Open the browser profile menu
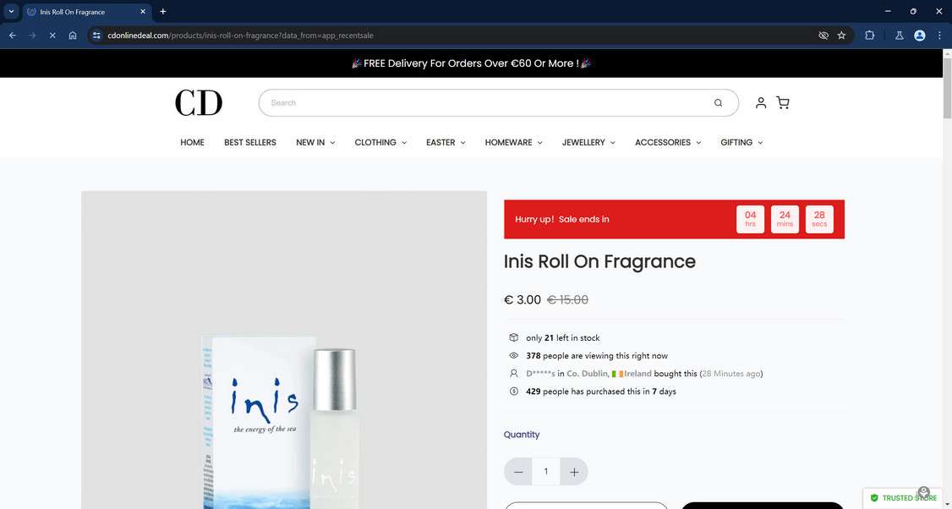The image size is (952, 509). point(919,36)
